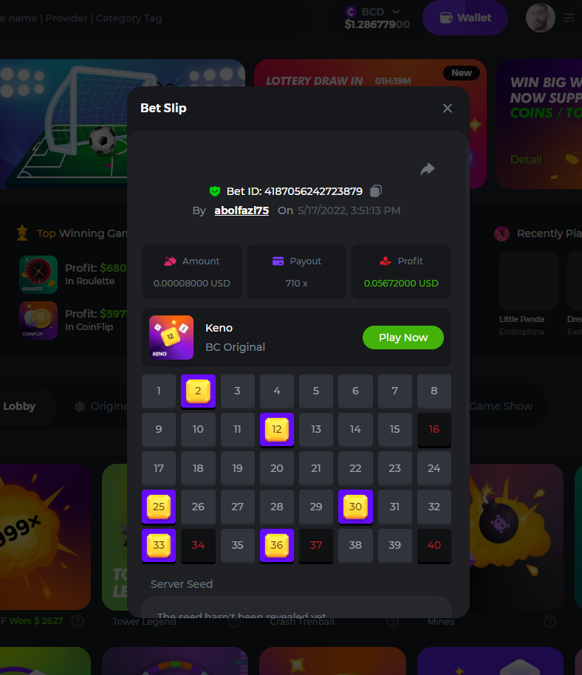Open abolfazl75 user profile link
The image size is (582, 675).
[242, 210]
